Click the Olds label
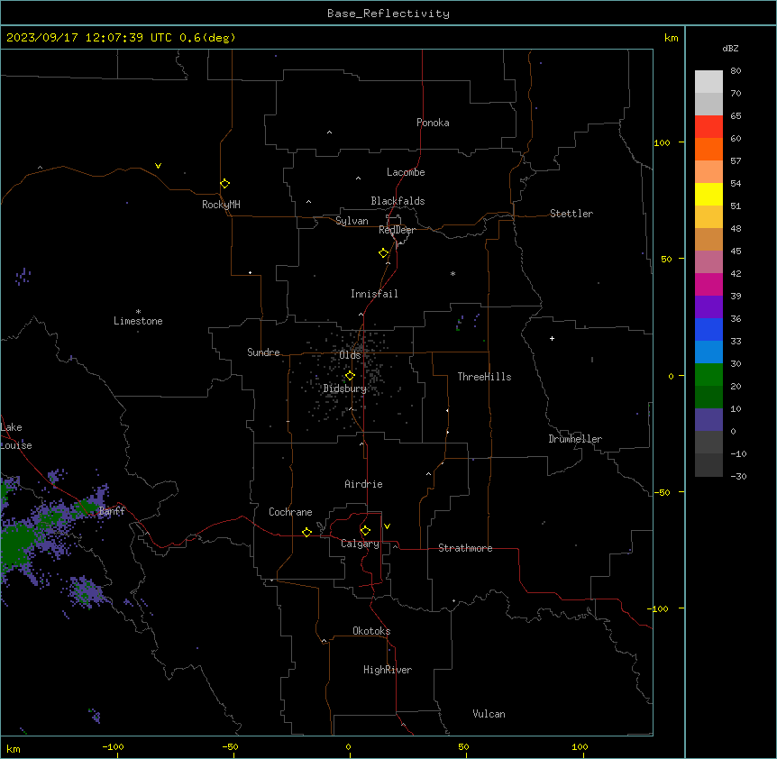This screenshot has height=759, width=777. [x=350, y=355]
